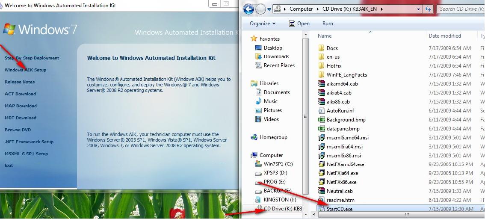Select datapane.bmp file icon
Screen dimensions: 485x219
322,129
